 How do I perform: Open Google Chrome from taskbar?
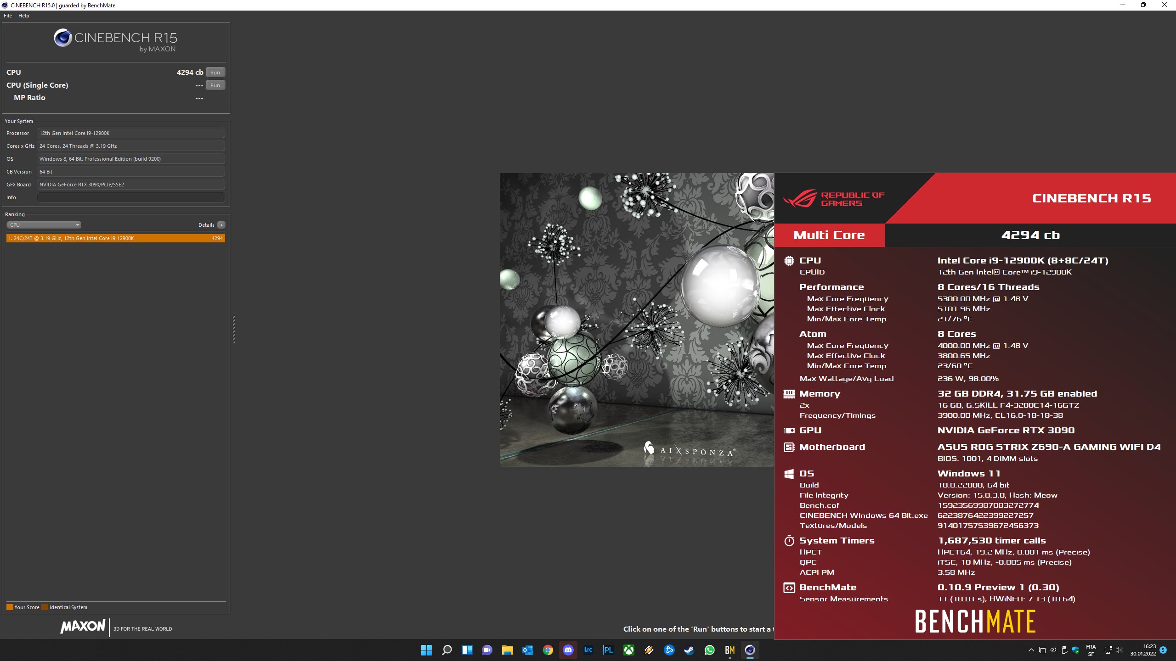(548, 650)
